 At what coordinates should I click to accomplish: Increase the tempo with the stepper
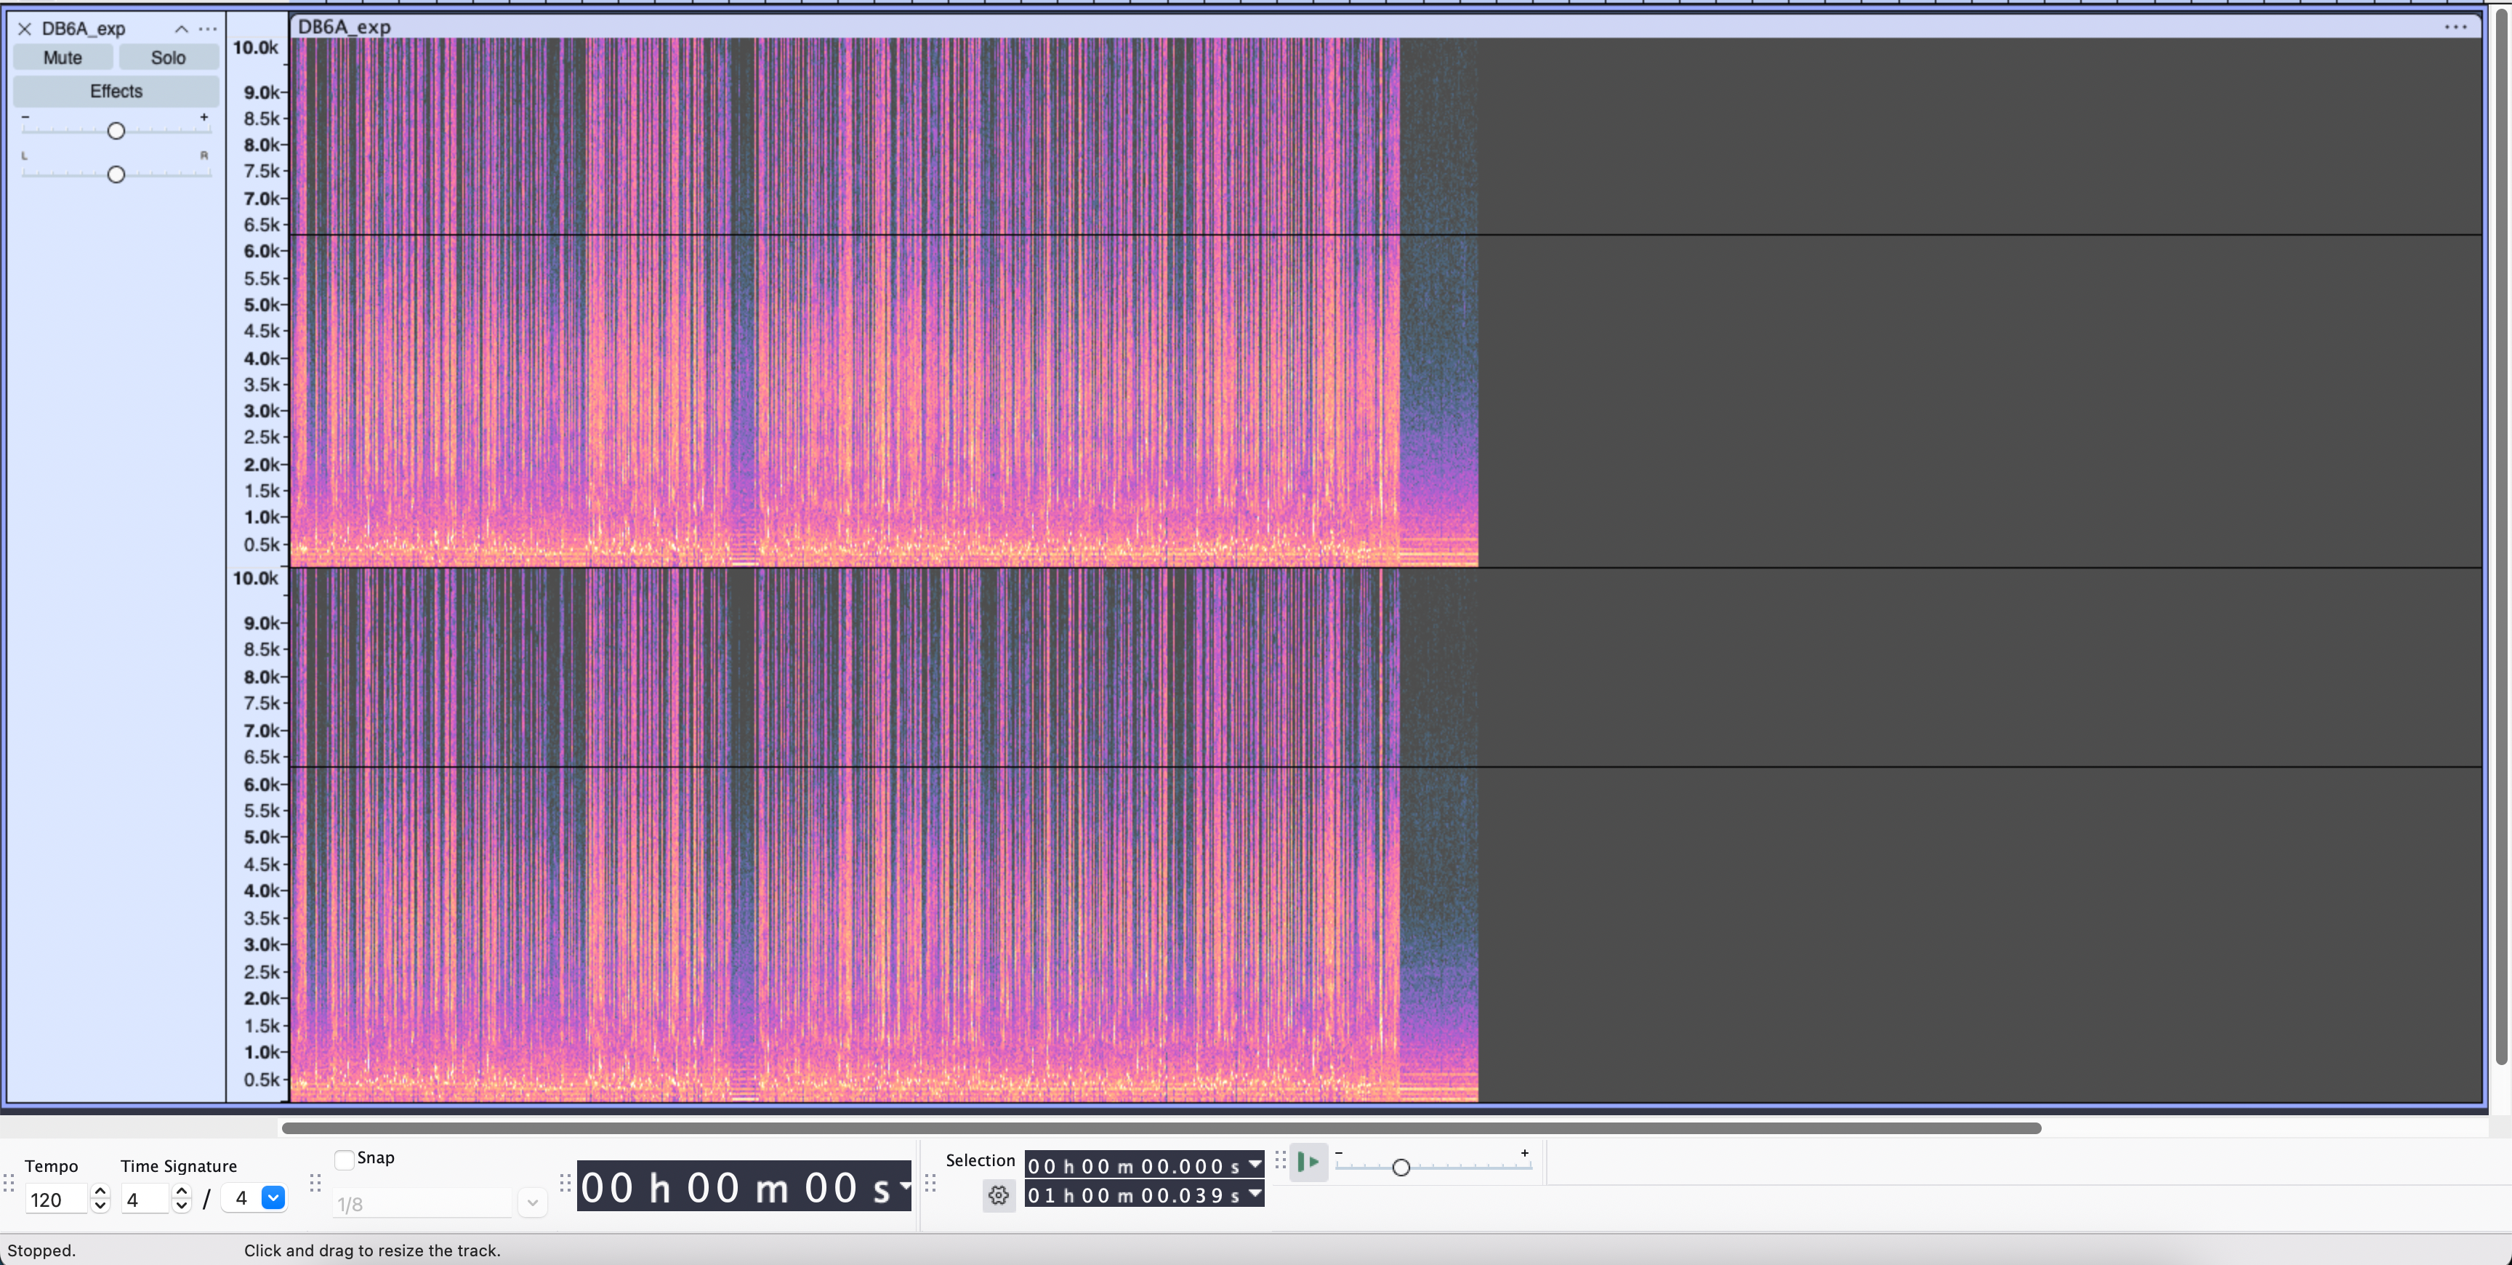(x=100, y=1191)
